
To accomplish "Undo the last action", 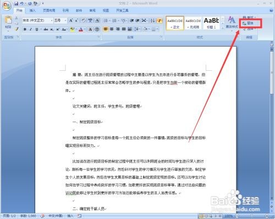I will pos(22,3).
